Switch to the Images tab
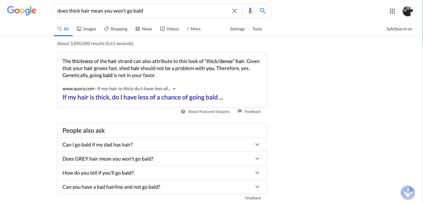This screenshot has height=203, width=423. tap(86, 29)
